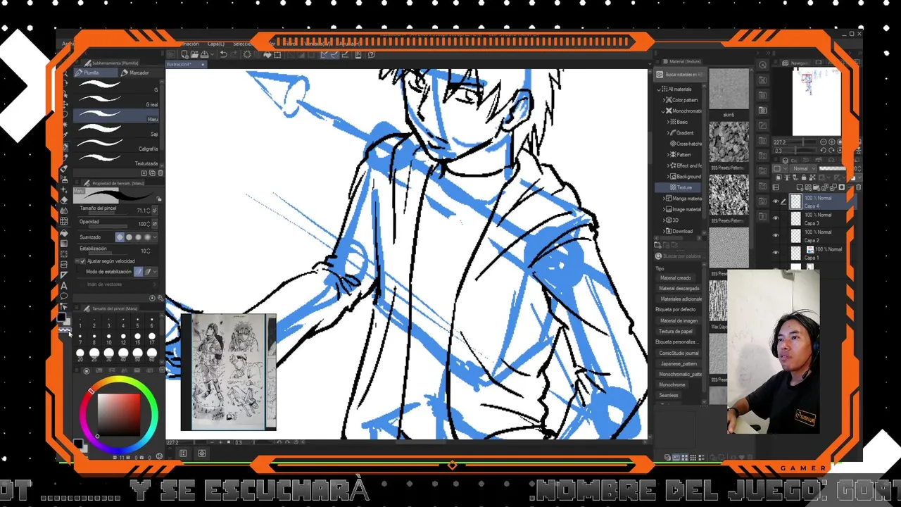
Task: Switch to Plumilla sub tool tab
Action: coord(95,73)
